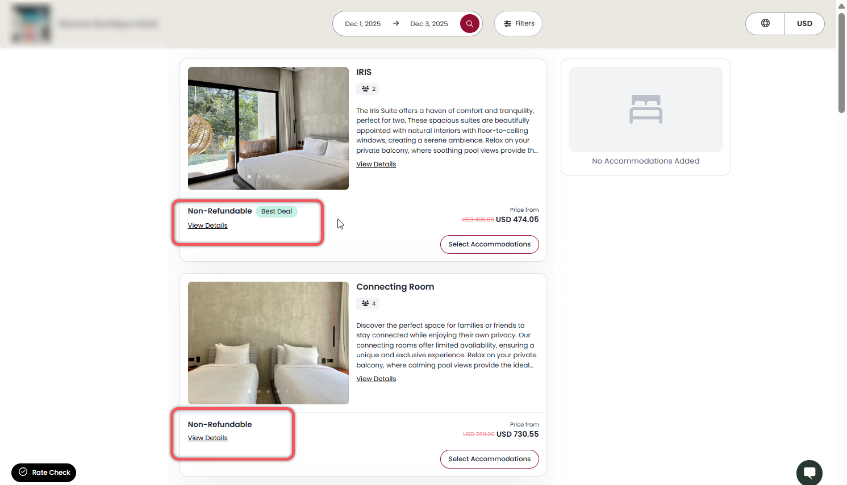Open the Dec 1, 2025 check-in date
The height and width of the screenshot is (485, 847).
(x=362, y=24)
